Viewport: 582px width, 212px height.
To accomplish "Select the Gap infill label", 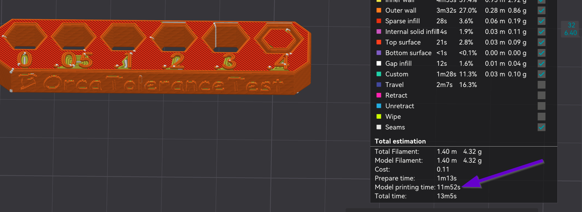I will tap(398, 64).
